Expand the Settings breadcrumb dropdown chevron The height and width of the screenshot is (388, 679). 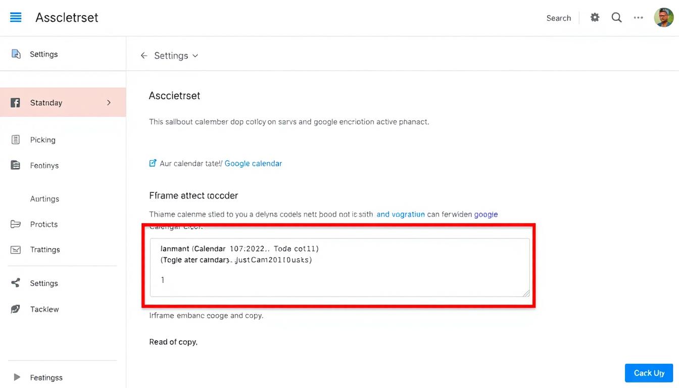tap(196, 56)
